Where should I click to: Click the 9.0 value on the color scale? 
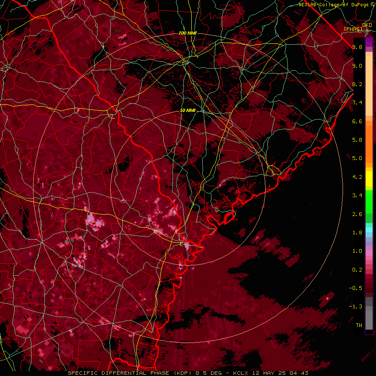(357, 66)
